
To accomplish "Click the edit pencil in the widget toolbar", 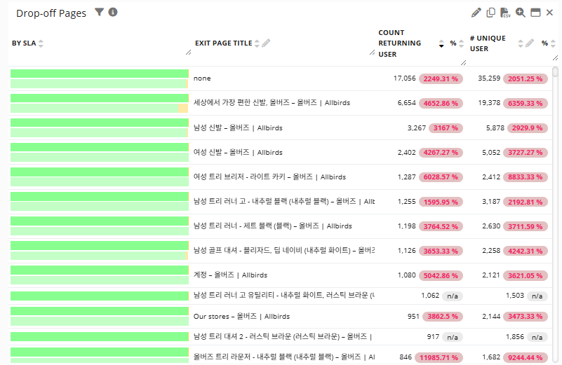I will (476, 13).
